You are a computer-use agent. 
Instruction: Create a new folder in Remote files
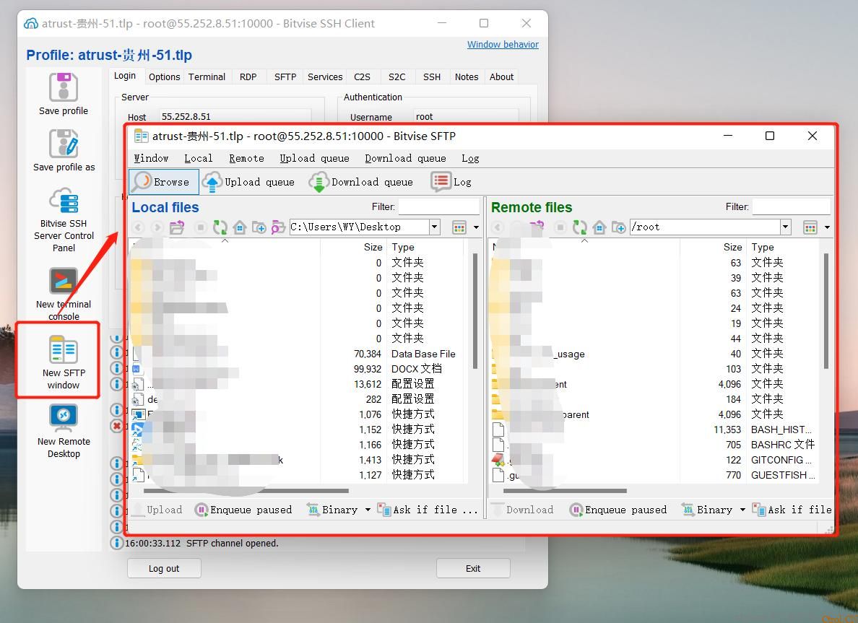click(619, 227)
